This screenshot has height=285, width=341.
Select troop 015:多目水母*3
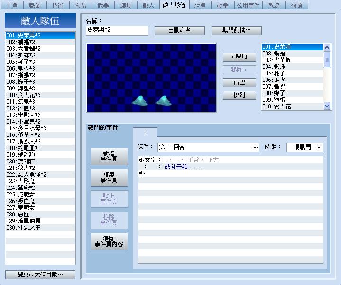40,128
